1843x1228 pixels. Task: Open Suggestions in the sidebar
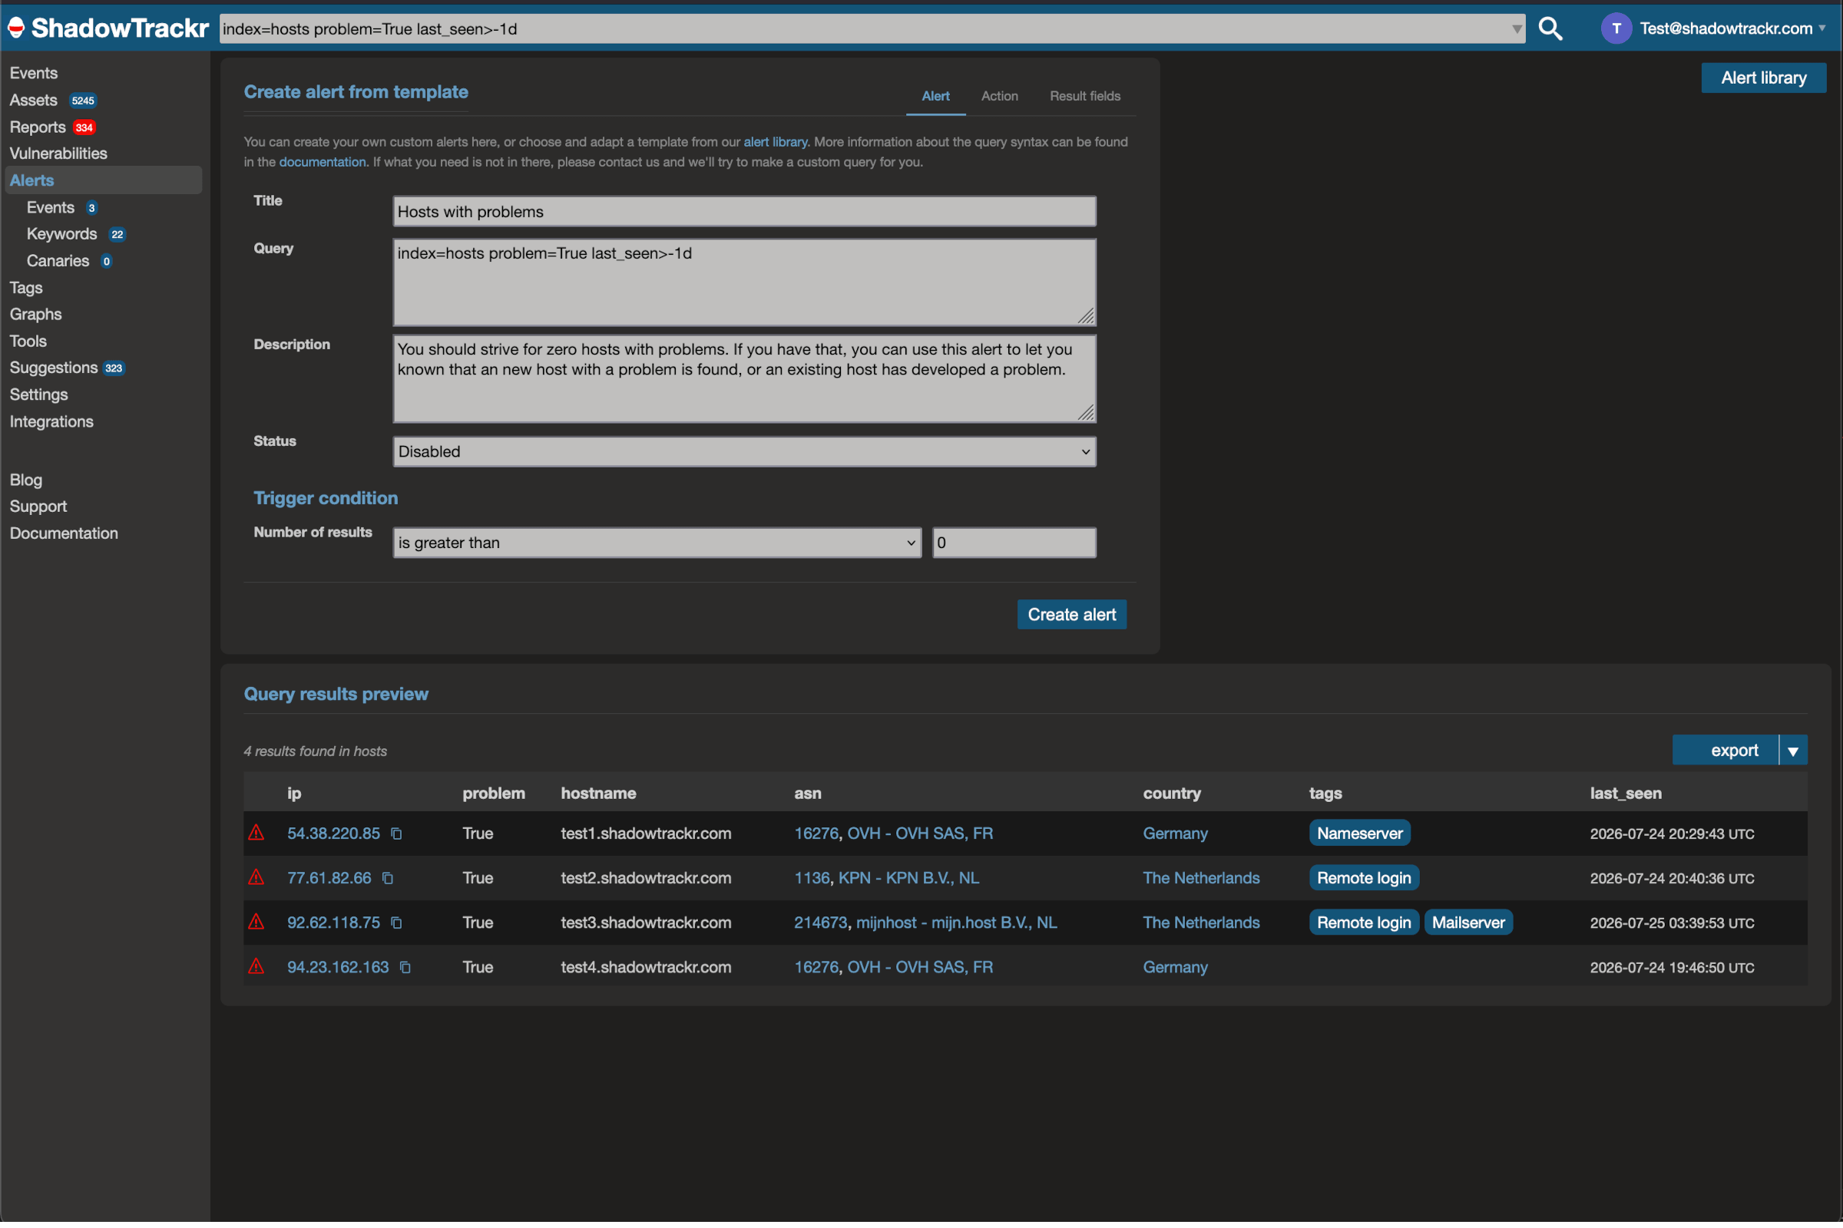tap(53, 368)
